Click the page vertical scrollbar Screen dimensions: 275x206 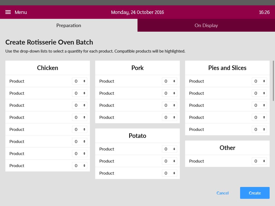coord(273,80)
